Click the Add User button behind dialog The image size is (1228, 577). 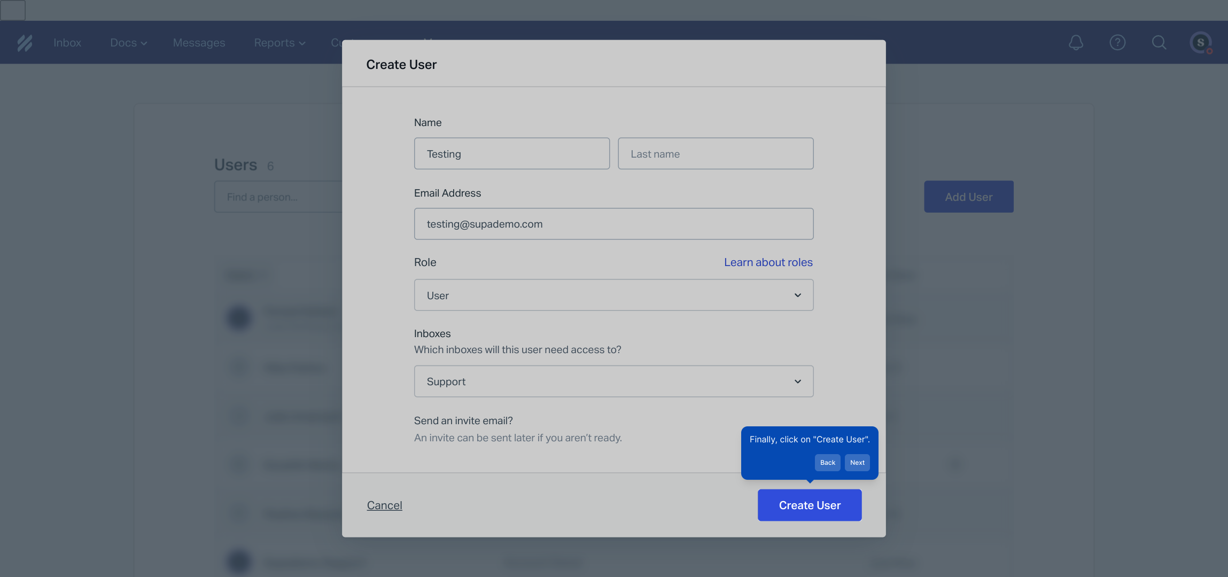coord(968,197)
